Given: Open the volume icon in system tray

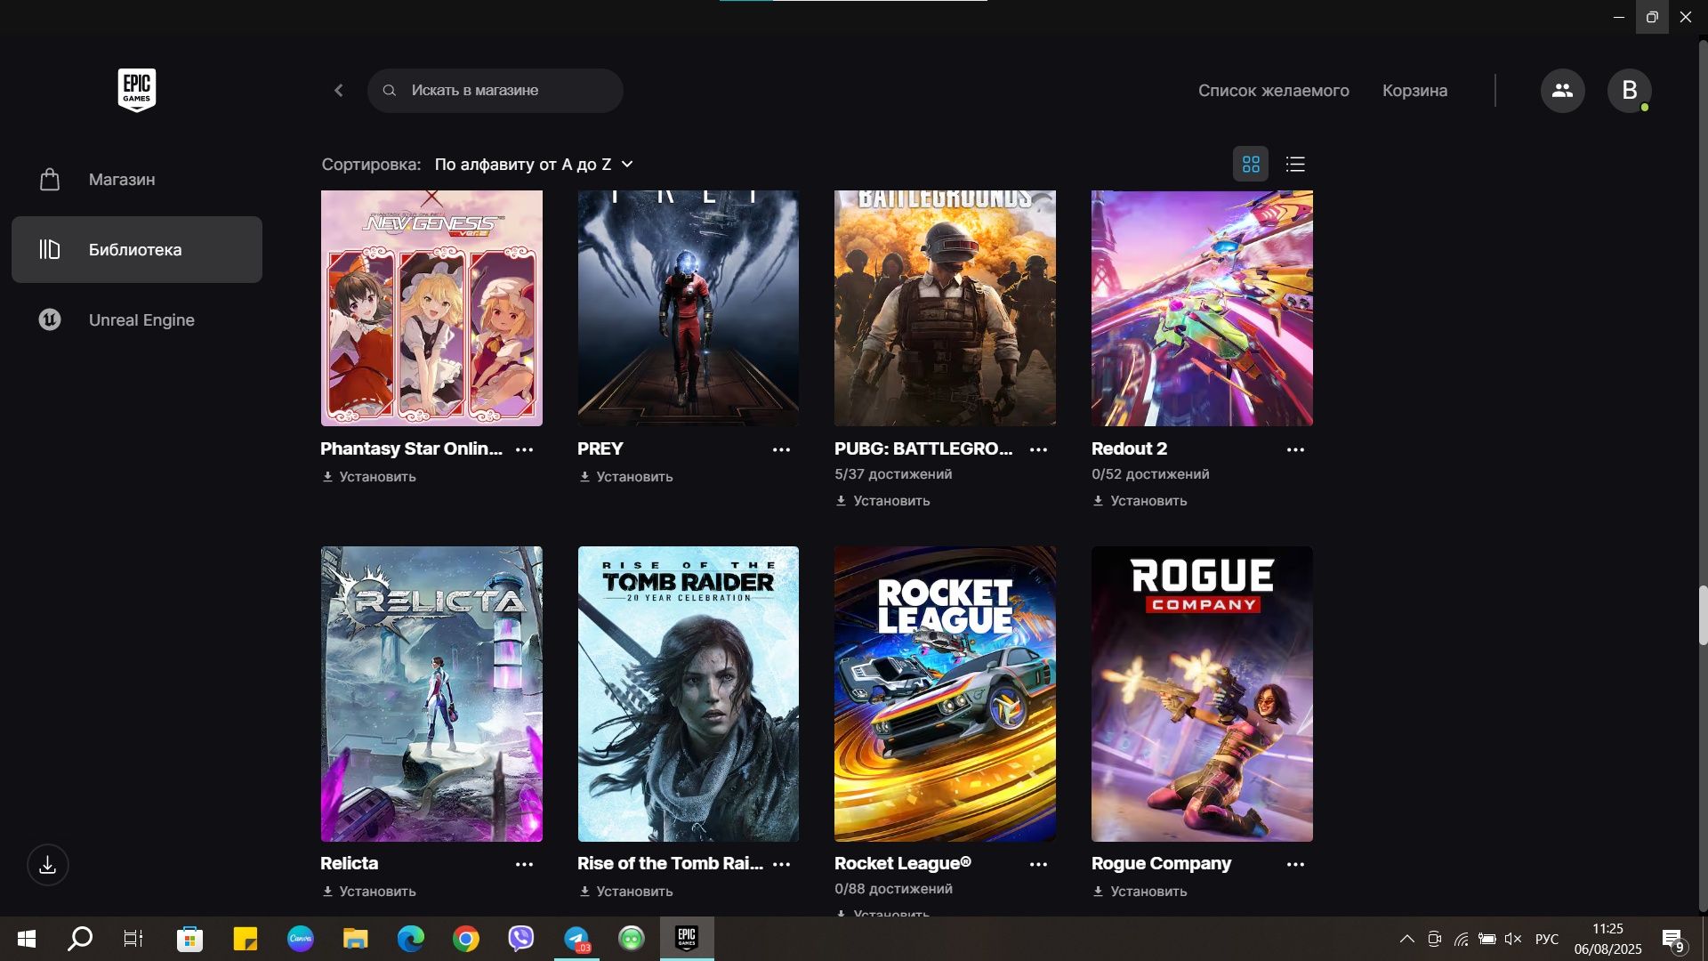Looking at the screenshot, I should click(x=1513, y=939).
